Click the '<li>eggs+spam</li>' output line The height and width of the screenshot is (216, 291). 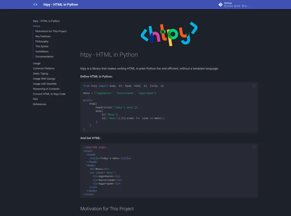pos(106,184)
